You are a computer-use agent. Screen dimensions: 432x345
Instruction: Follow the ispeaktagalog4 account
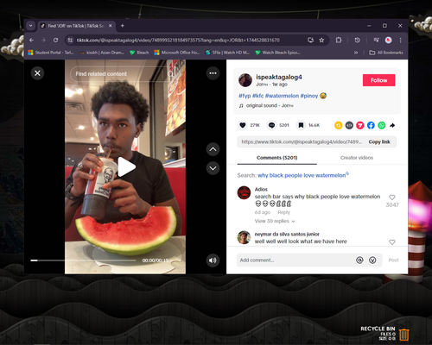(x=378, y=80)
